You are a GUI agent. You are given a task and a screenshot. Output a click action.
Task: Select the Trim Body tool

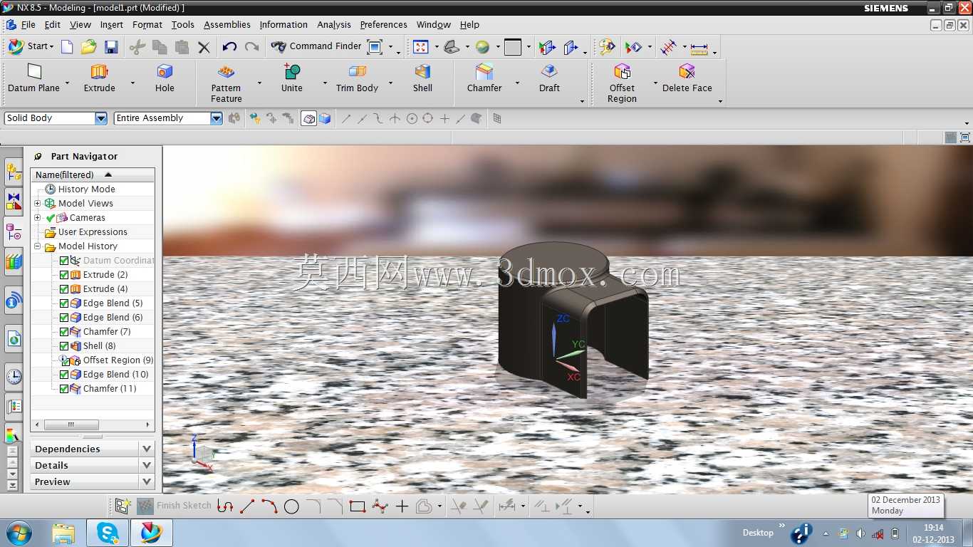tap(357, 78)
